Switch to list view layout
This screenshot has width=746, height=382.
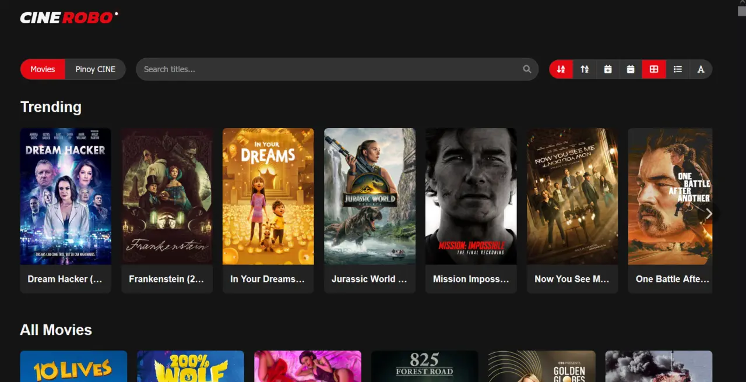[677, 69]
